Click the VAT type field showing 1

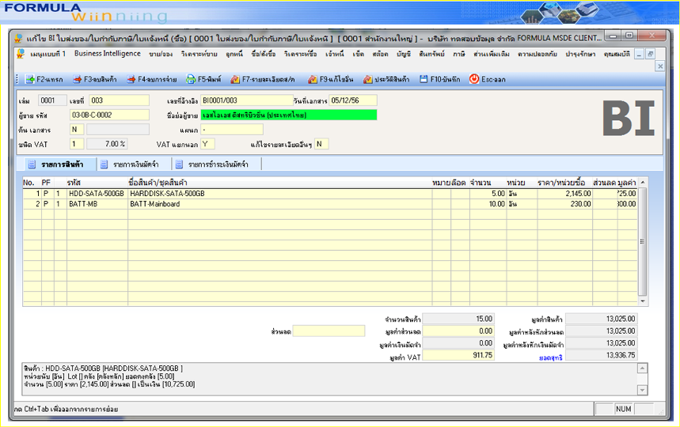pyautogui.click(x=77, y=144)
